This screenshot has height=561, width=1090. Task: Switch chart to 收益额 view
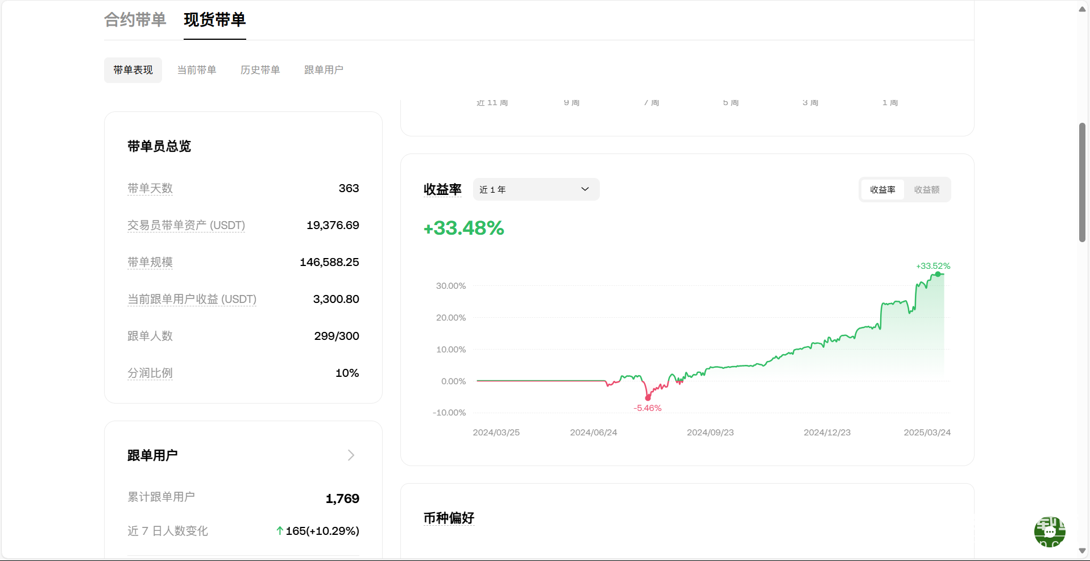(926, 190)
